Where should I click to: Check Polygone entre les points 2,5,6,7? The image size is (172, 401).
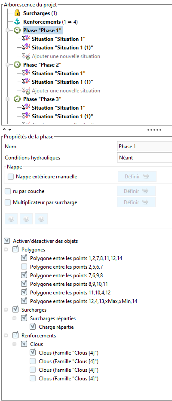pos(25,267)
